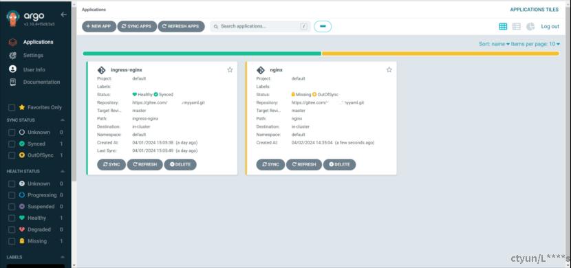Switch to summary pie chart view
This screenshot has width=571, height=268.
(x=530, y=27)
